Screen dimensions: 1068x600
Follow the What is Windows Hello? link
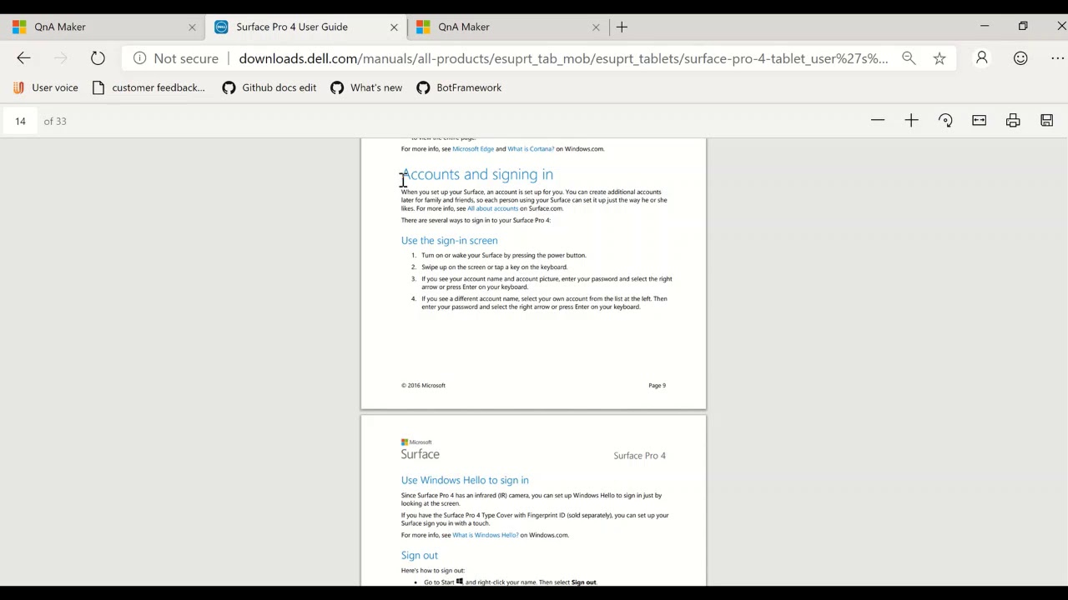[486, 535]
